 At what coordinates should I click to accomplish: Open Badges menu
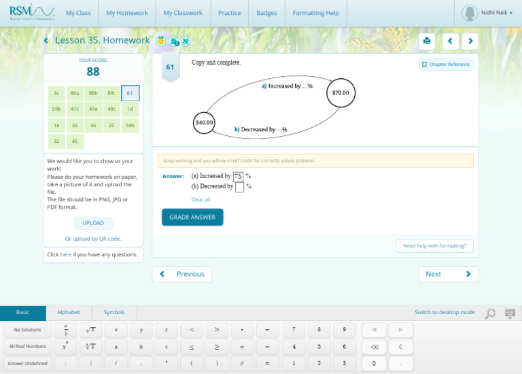(x=266, y=13)
